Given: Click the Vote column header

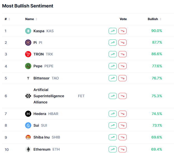Looking at the screenshot, I should tap(123, 19).
